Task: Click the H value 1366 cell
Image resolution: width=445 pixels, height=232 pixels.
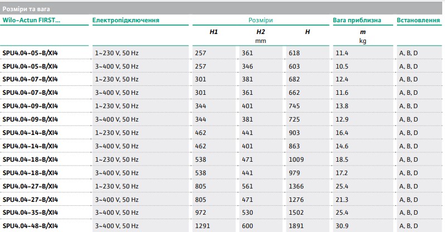Action: click(297, 186)
